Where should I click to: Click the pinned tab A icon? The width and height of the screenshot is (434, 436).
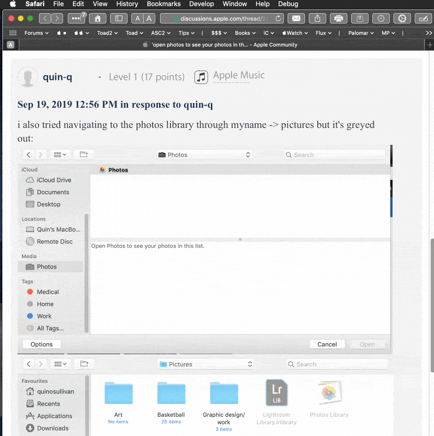coord(10,45)
